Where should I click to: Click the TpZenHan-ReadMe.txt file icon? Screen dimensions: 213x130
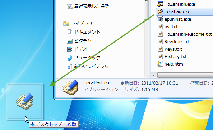tap(160, 34)
